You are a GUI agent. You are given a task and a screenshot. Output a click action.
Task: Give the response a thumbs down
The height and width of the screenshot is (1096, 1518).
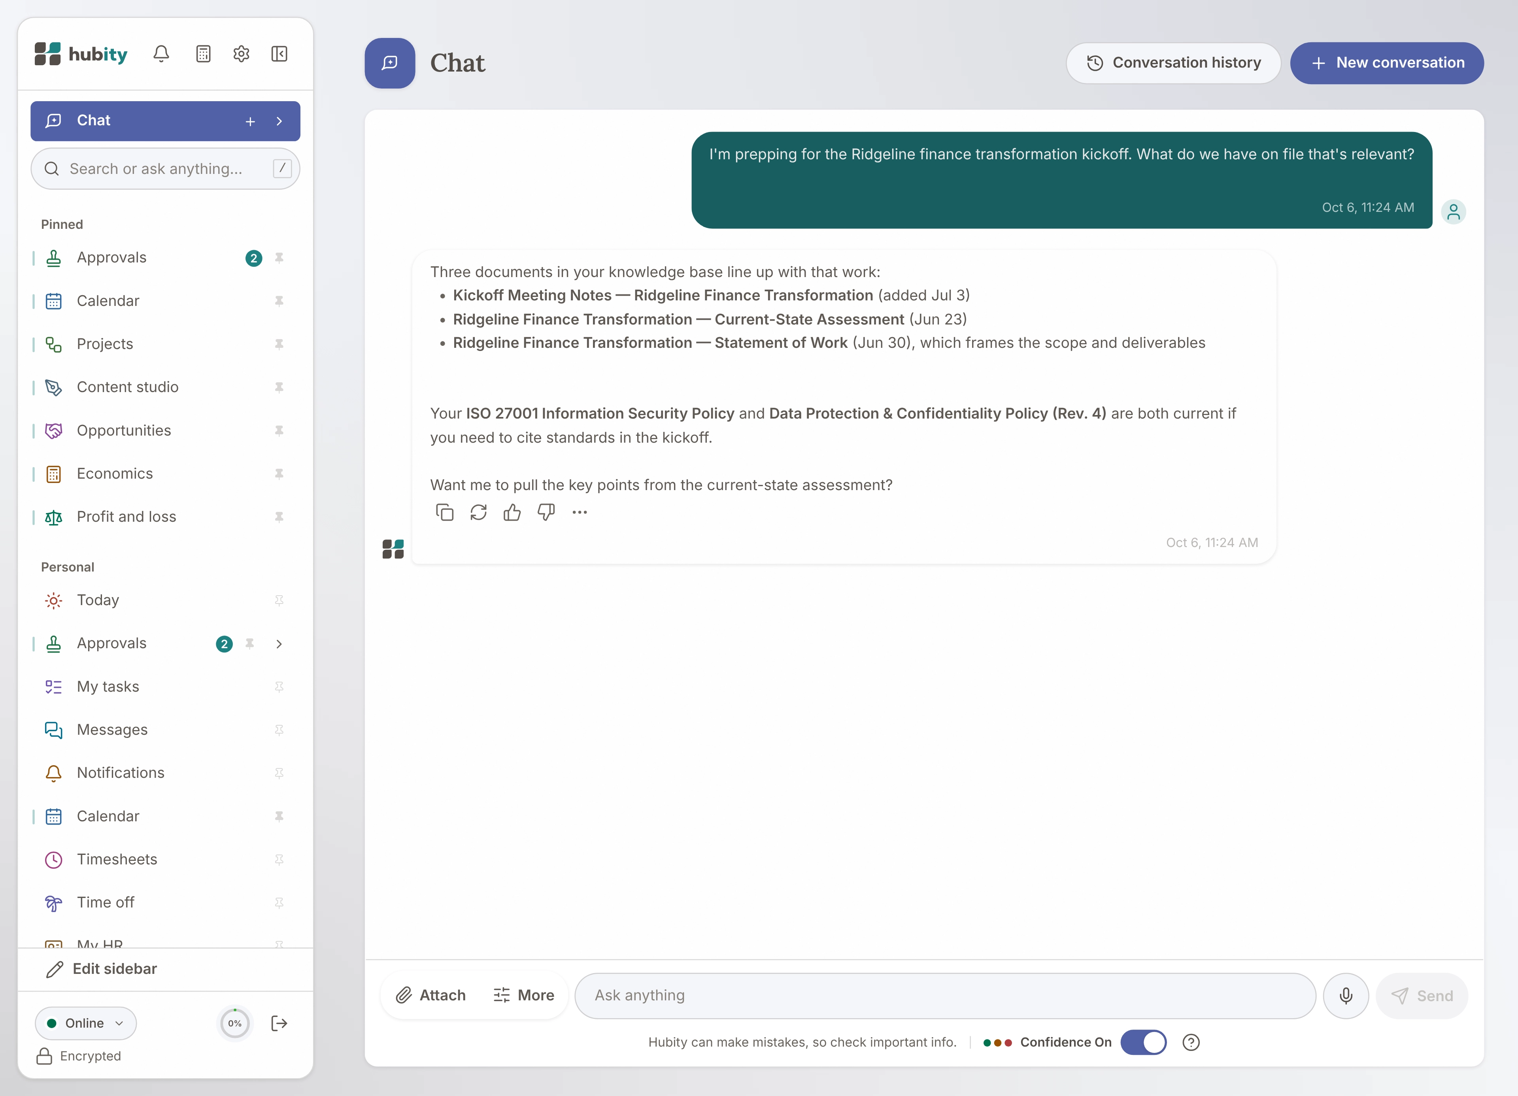click(x=546, y=513)
